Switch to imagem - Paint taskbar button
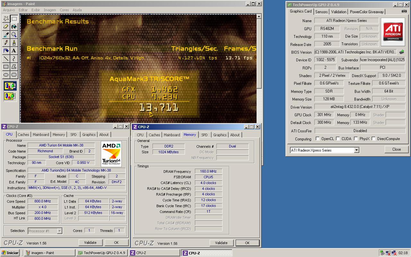Image resolution: width=411 pixels, height=257 pixels. (x=50, y=253)
